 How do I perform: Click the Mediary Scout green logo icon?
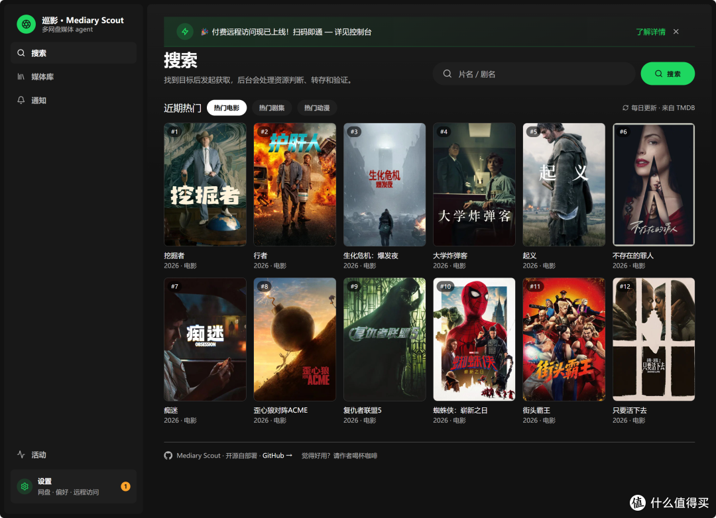(26, 25)
